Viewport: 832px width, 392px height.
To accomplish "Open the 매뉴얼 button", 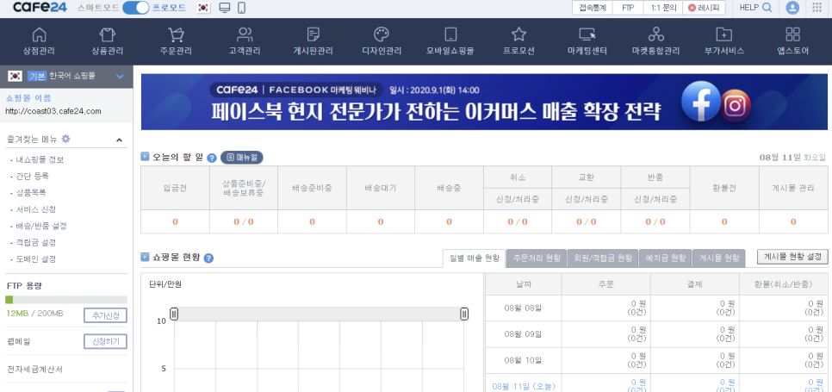I will (241, 158).
